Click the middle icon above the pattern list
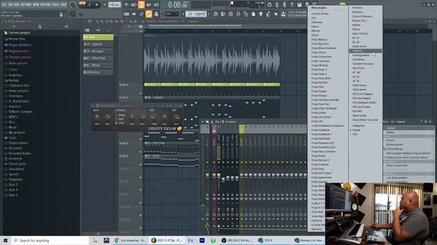437x245 pixels. [x=98, y=30]
